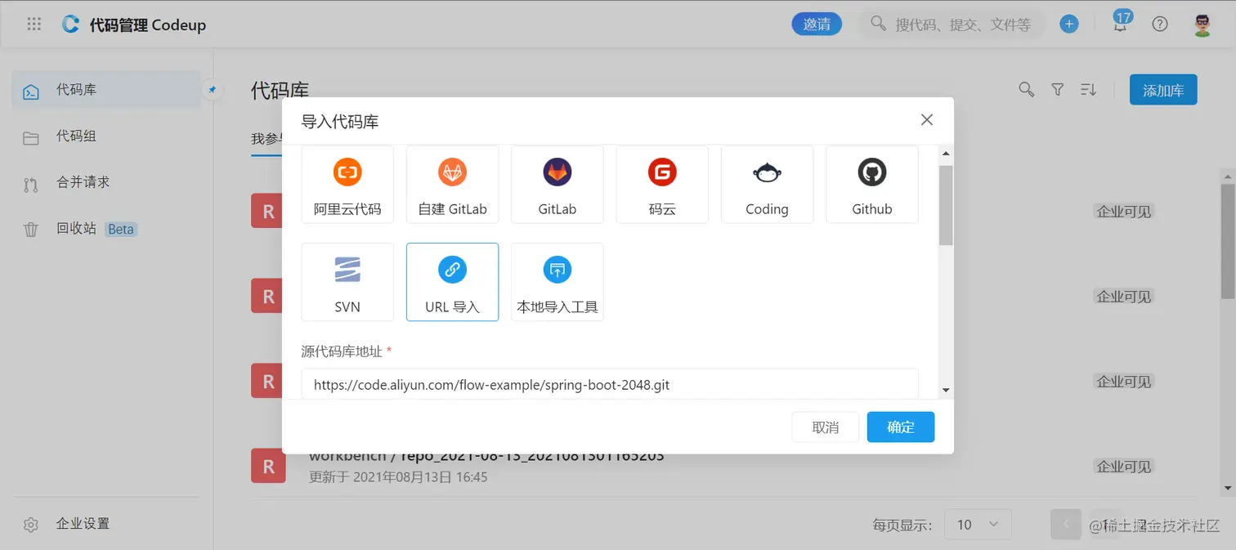Click the Codeup logo icon
The height and width of the screenshot is (550, 1236).
(x=71, y=25)
